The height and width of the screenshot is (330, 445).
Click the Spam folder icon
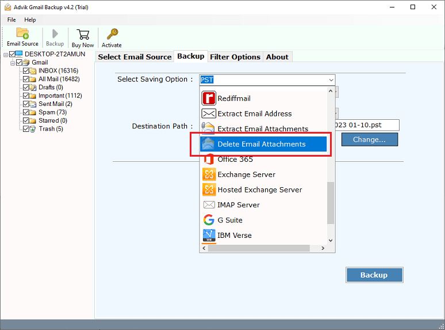(33, 112)
